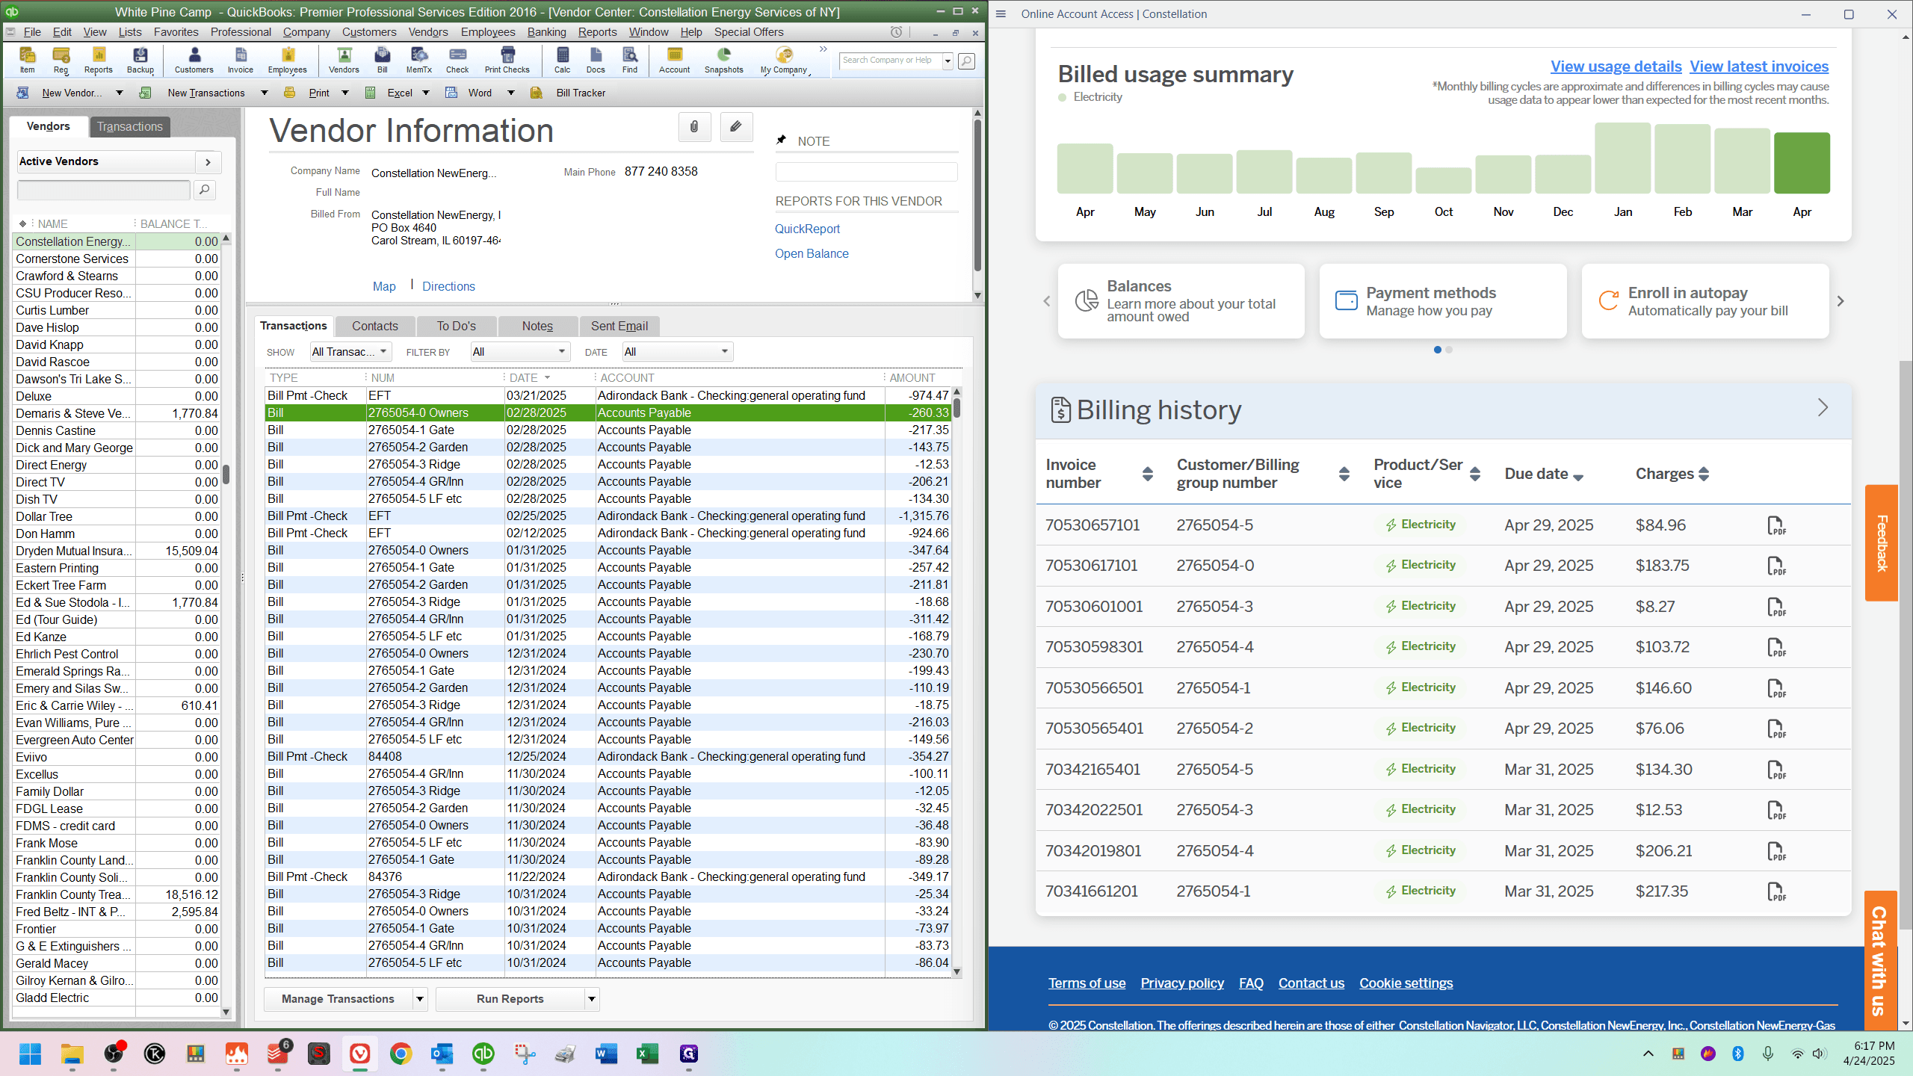1913x1076 pixels.
Task: Open Bill Tracker in Vendor Center
Action: pos(580,93)
